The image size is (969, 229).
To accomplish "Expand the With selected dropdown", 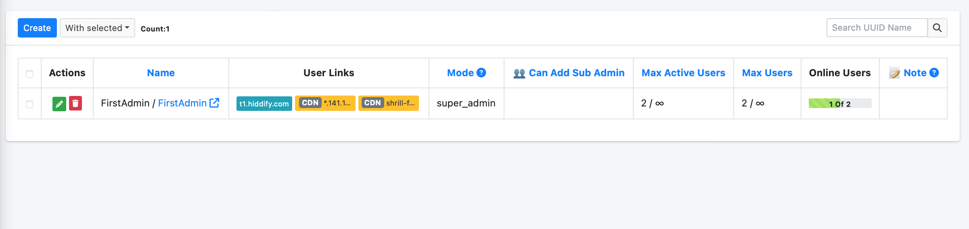I will [x=97, y=28].
